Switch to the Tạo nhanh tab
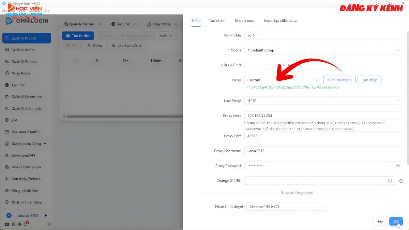Screen dimensions: 409x230 217,21
